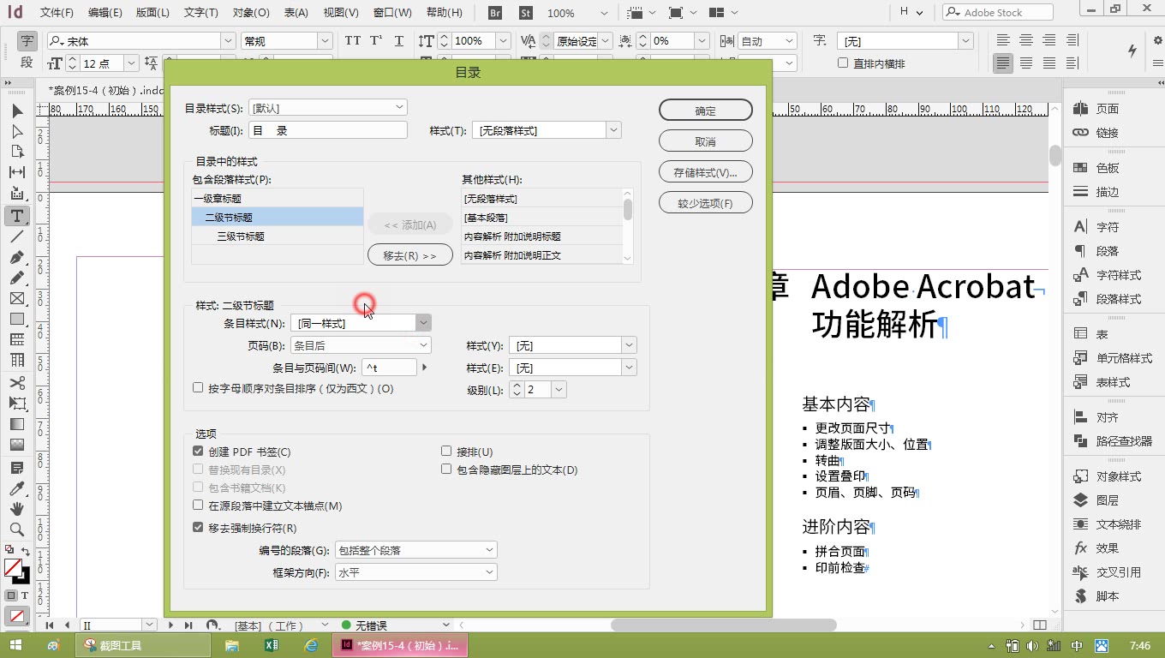Open Adobe Bridge with Br icon

tap(495, 13)
